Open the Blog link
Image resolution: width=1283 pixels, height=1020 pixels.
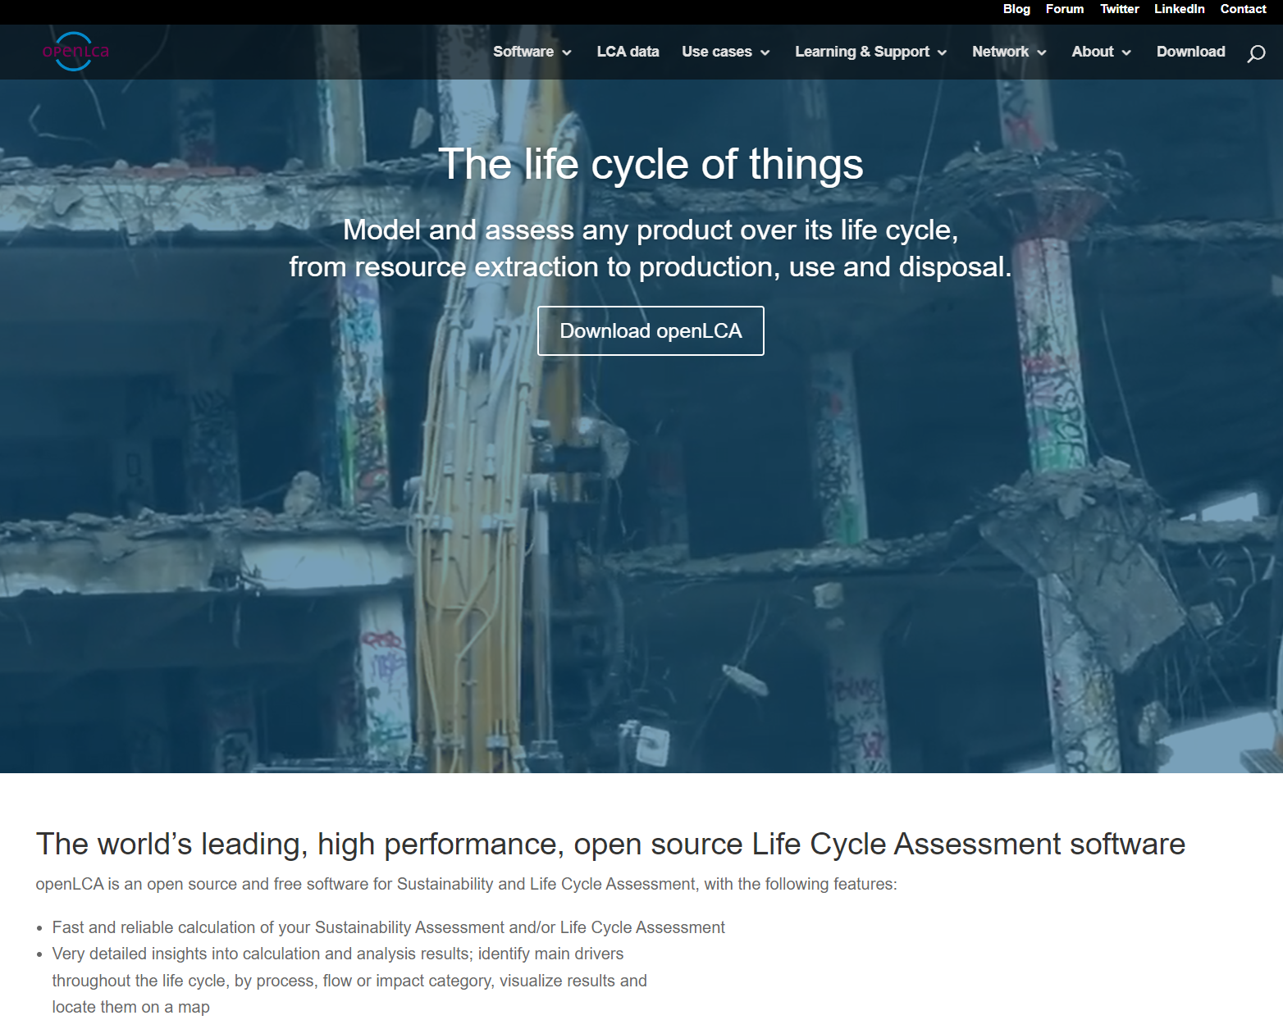pos(1016,9)
